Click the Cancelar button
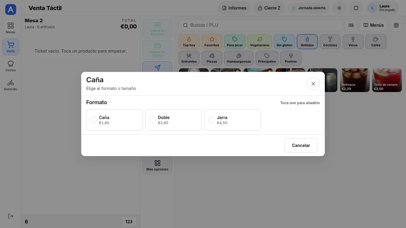 coord(301,145)
